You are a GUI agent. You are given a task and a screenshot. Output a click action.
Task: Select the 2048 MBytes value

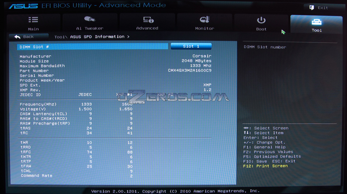click(x=197, y=61)
